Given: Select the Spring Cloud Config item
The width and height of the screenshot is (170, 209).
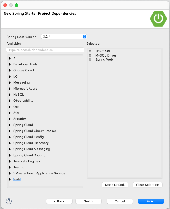Looking at the screenshot, I should (28, 137).
